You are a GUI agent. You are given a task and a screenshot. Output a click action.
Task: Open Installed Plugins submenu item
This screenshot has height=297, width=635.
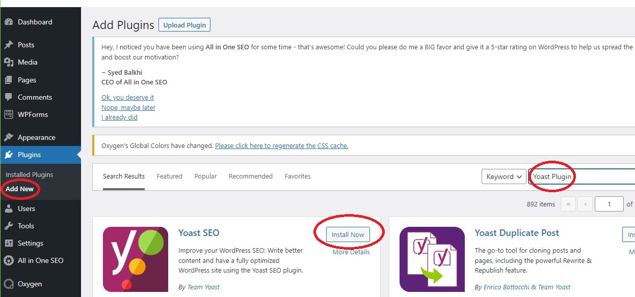(x=29, y=174)
